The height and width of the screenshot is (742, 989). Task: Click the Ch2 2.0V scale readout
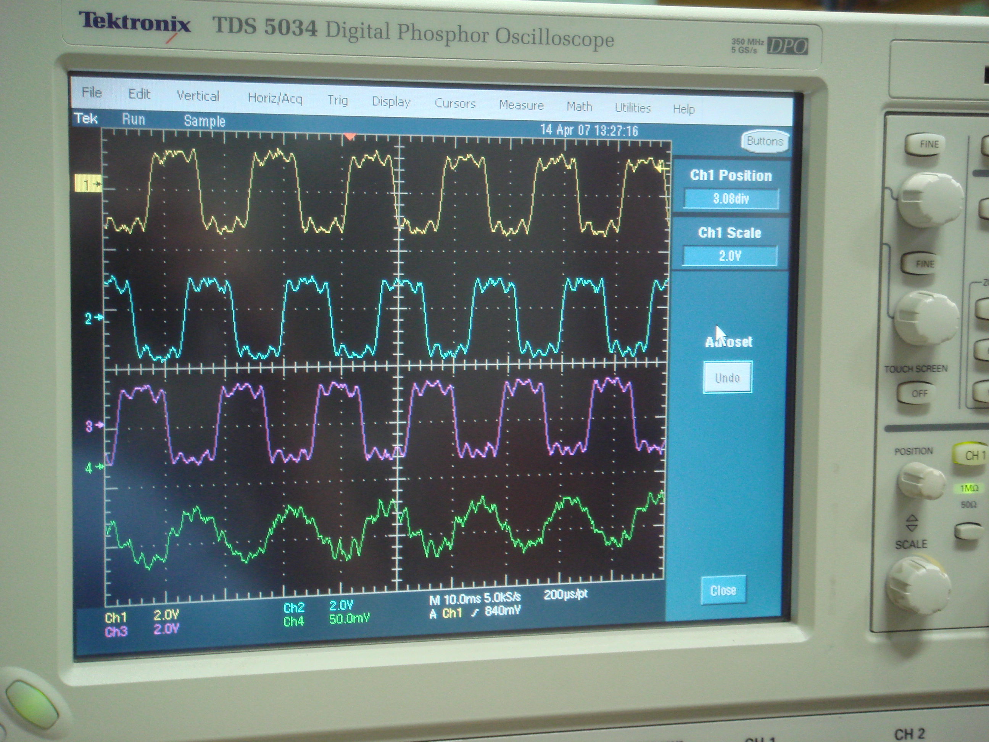pos(318,607)
